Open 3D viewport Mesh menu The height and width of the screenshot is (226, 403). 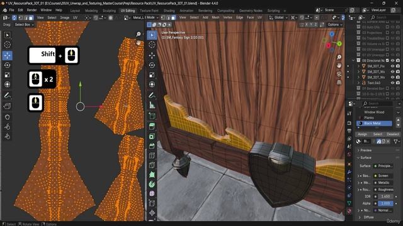click(x=215, y=18)
